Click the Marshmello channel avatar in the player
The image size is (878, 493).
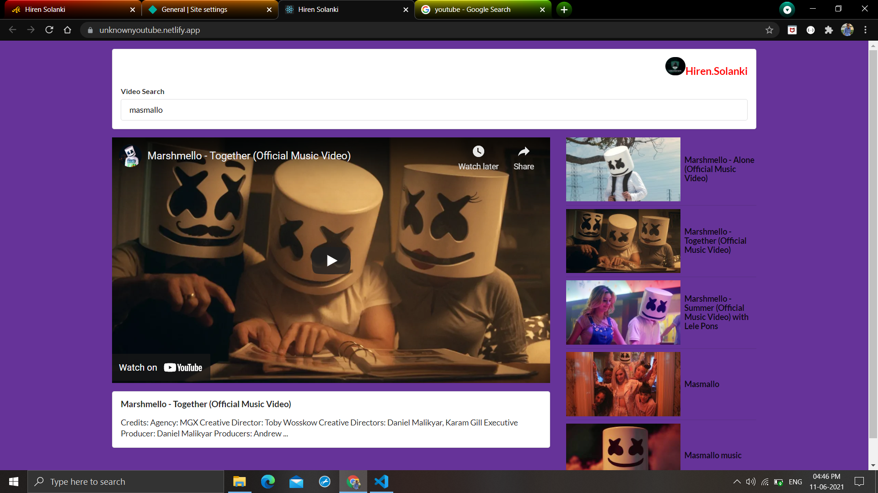click(x=131, y=156)
